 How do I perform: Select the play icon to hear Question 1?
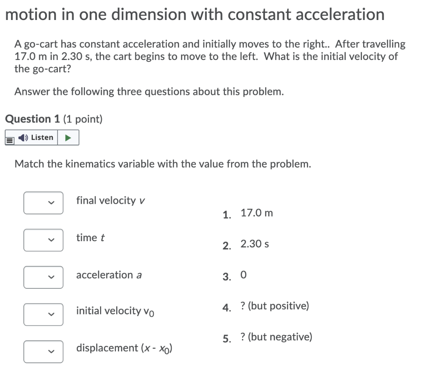(69, 137)
